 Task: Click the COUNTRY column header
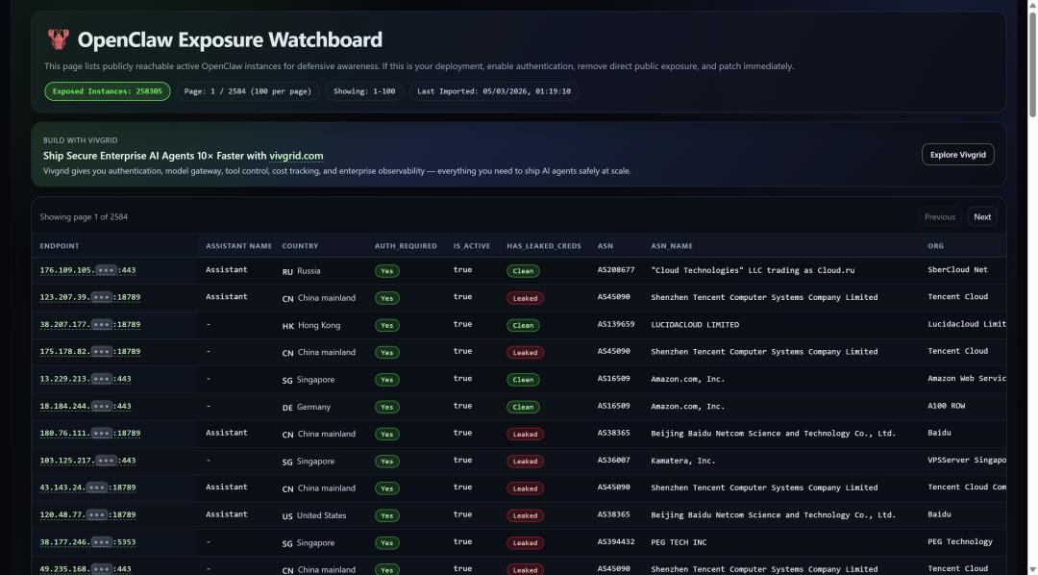tap(300, 246)
